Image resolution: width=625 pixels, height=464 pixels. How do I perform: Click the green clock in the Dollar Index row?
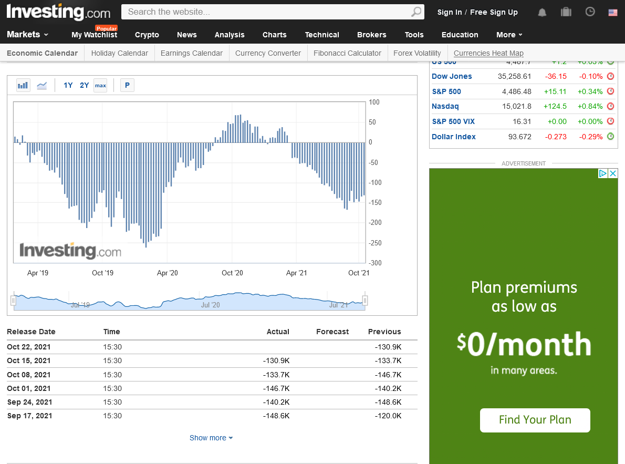[x=610, y=137]
